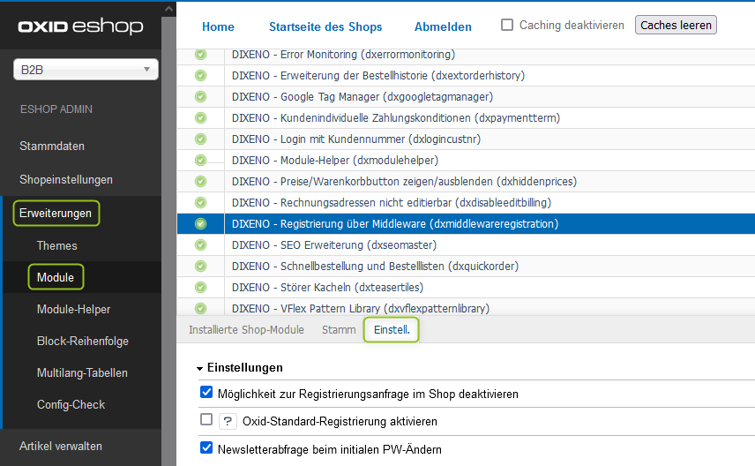755x466 pixels.
Task: Switch to the Einstell. tab
Action: (392, 329)
